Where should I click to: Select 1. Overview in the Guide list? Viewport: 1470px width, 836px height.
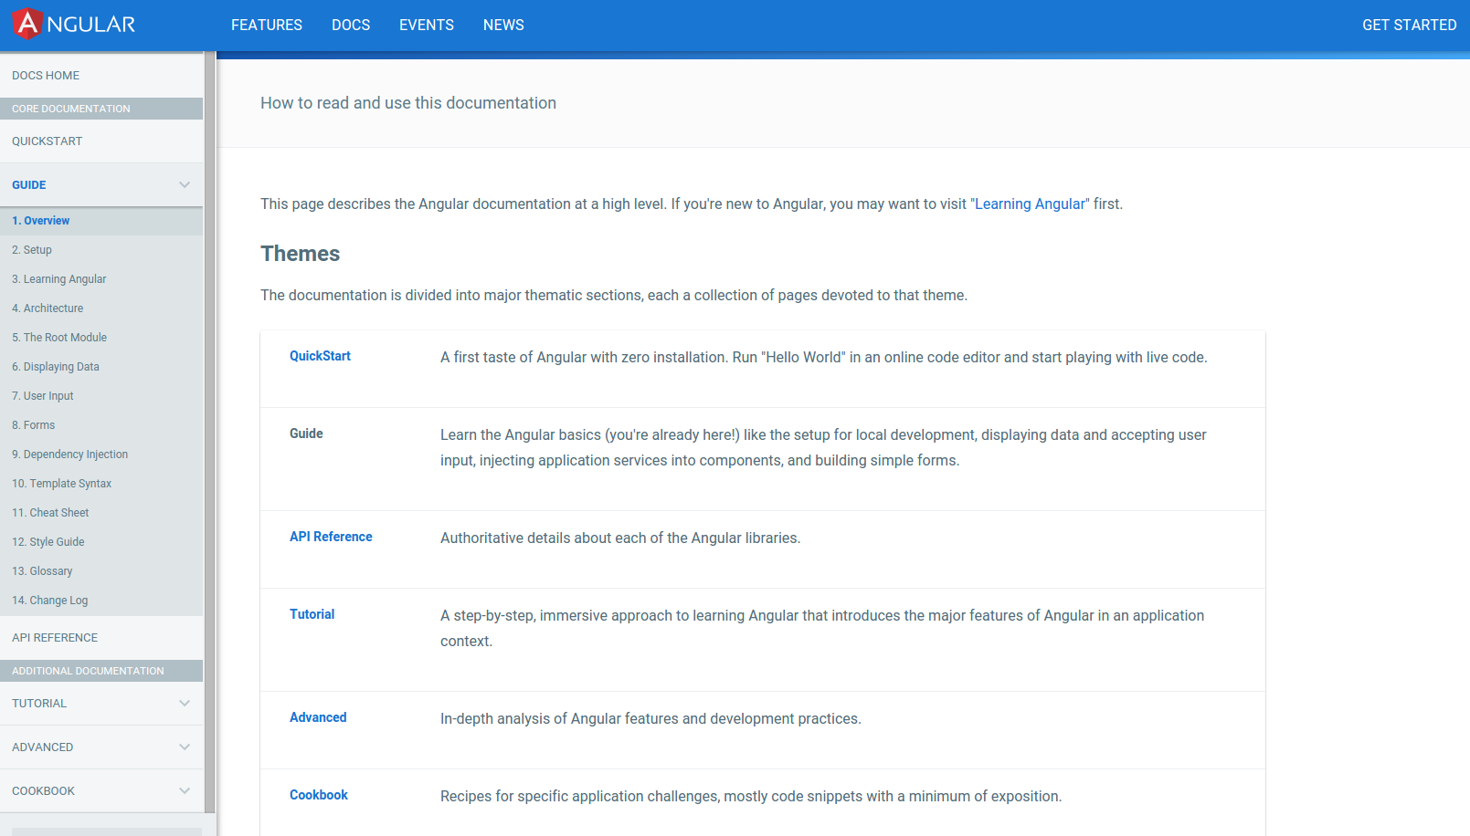click(x=101, y=221)
